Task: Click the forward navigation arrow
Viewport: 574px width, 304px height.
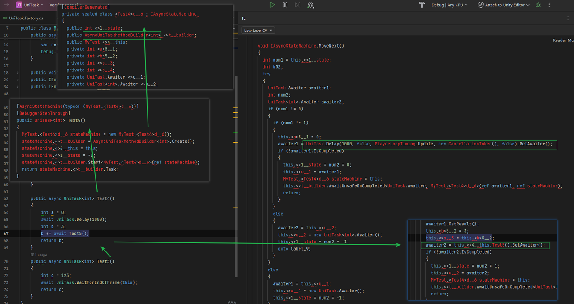Action: [6, 5]
